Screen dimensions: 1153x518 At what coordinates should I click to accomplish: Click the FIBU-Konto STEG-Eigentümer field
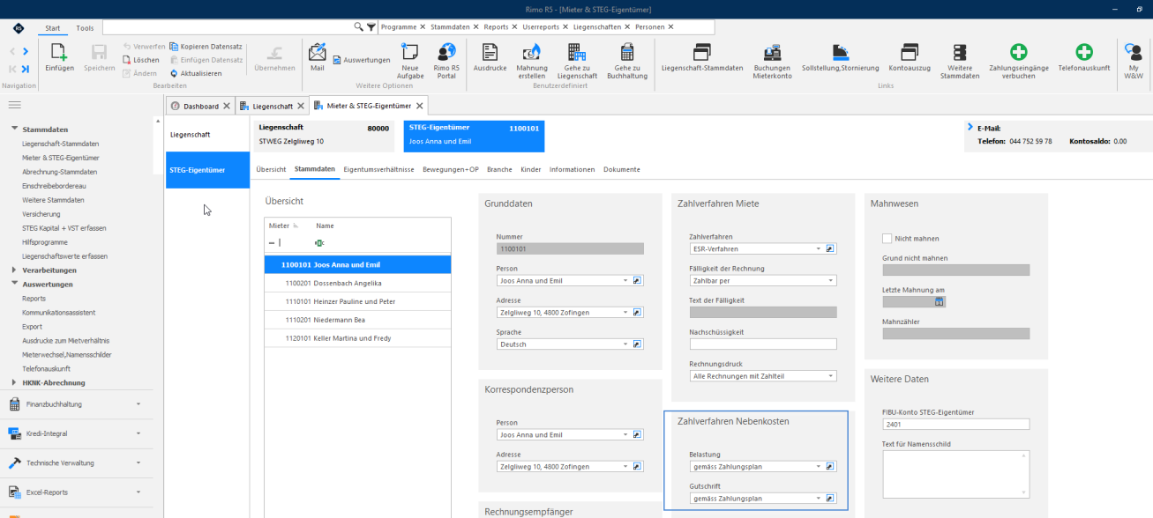click(956, 424)
